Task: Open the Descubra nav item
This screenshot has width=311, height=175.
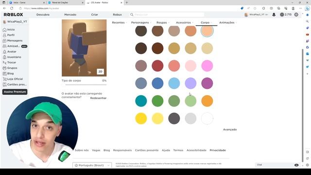Action: 43,15
